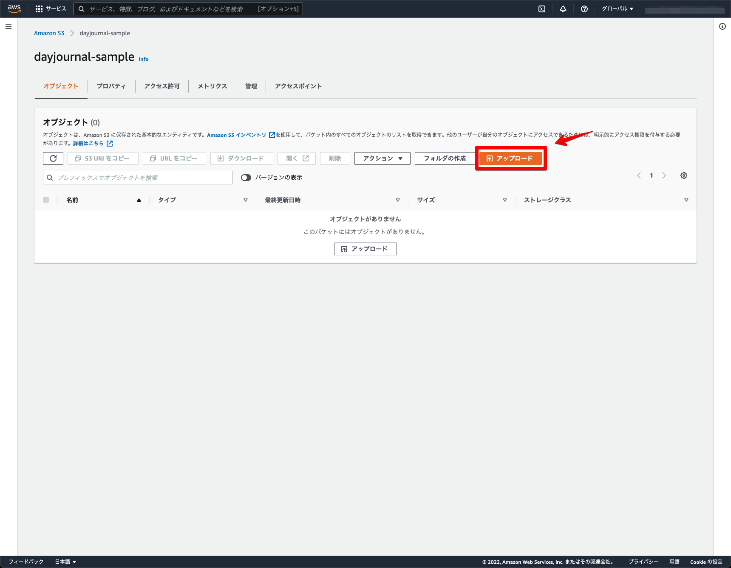Screen dimensions: 731x568
Task: Switch to the プロパティ tab
Action: click(111, 86)
